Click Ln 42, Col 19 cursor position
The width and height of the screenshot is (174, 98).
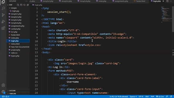119,97
